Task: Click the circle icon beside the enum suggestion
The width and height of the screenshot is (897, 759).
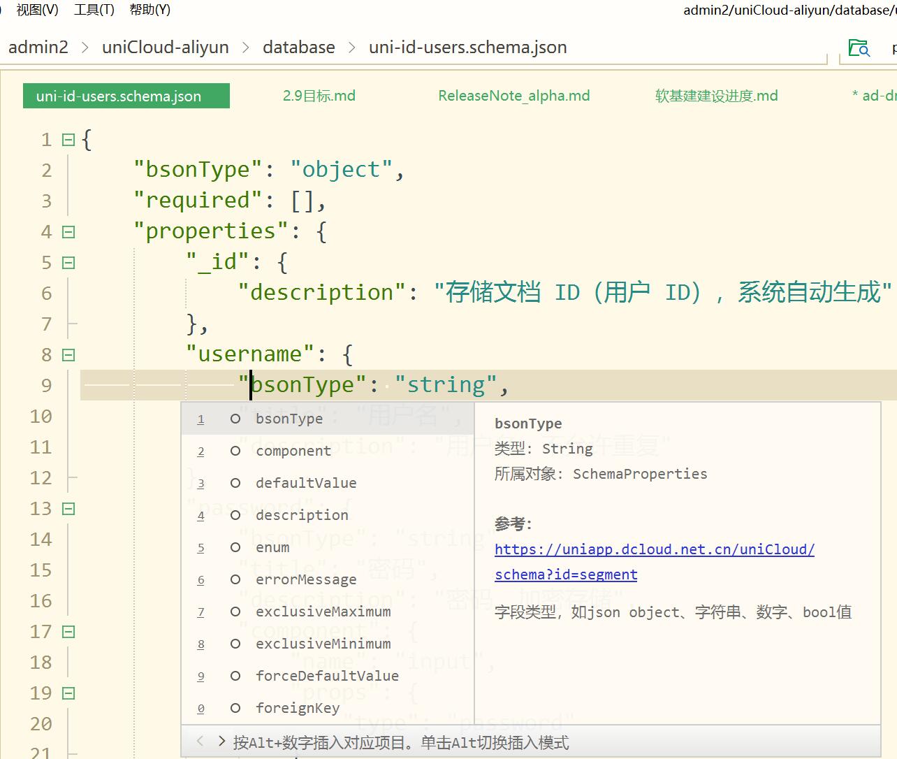Action: 235,547
